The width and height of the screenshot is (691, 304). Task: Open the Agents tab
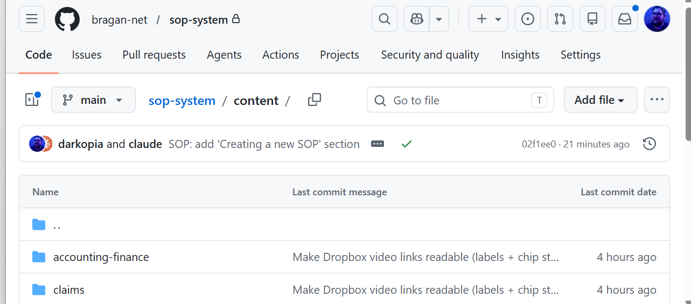click(224, 55)
